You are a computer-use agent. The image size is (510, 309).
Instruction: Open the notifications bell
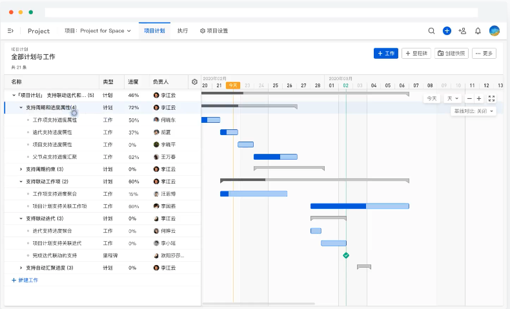pyautogui.click(x=478, y=30)
